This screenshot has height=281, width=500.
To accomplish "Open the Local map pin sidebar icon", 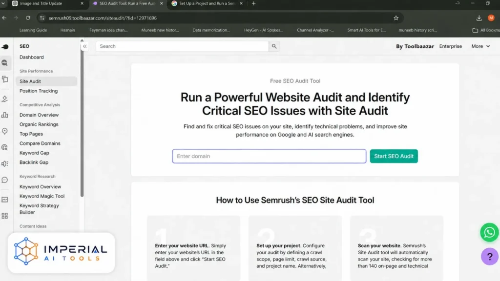I will tap(5, 131).
